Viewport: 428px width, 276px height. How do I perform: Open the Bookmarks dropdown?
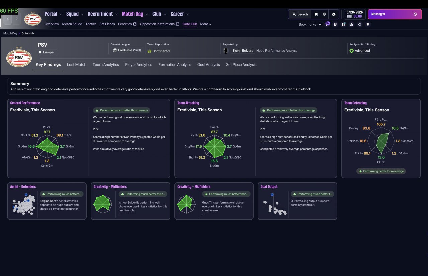310,24
